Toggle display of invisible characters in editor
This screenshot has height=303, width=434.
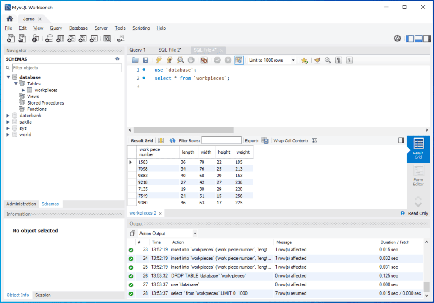(x=338, y=60)
